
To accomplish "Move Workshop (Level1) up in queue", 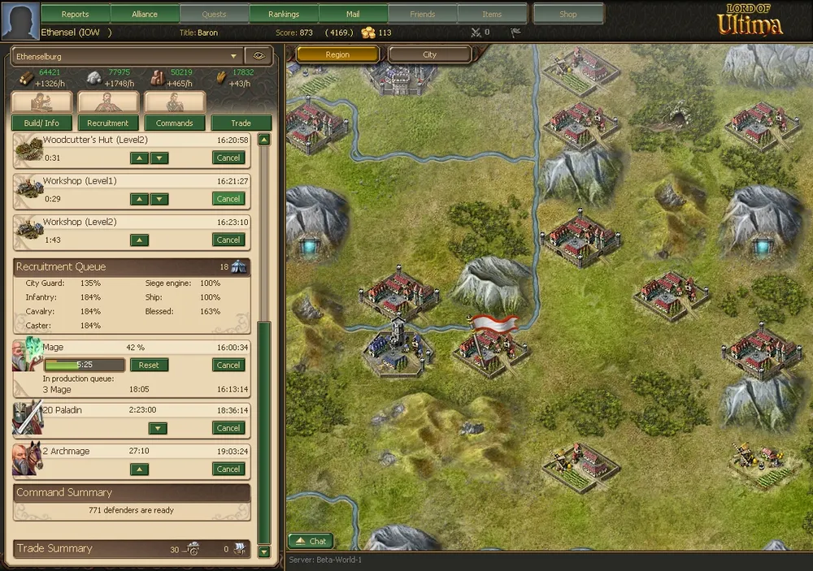I will point(139,199).
